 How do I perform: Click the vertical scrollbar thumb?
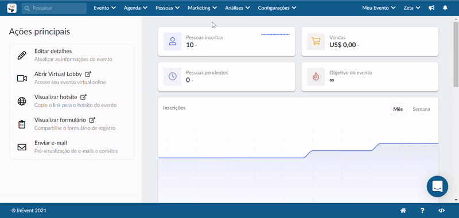tap(456, 54)
